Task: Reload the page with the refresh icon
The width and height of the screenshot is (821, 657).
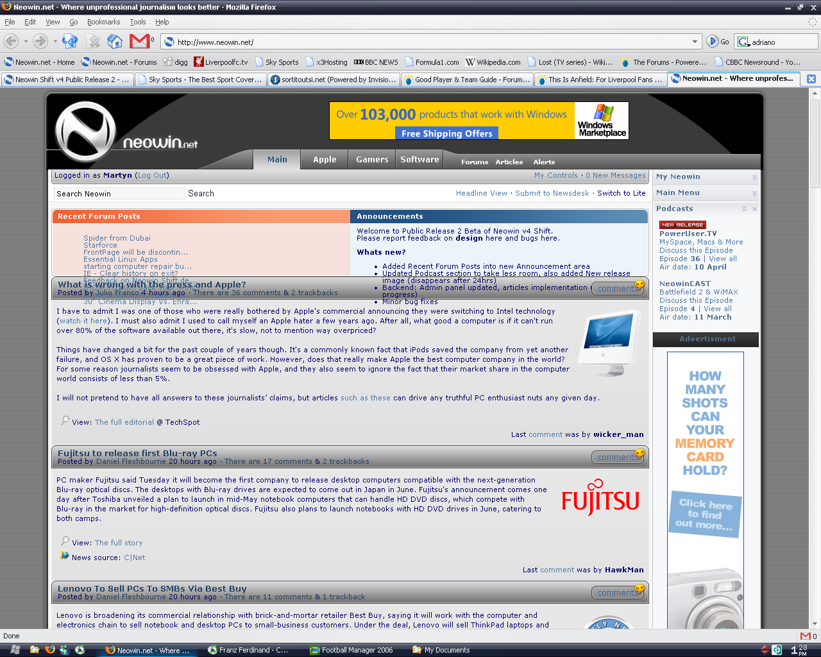Action: [70, 42]
